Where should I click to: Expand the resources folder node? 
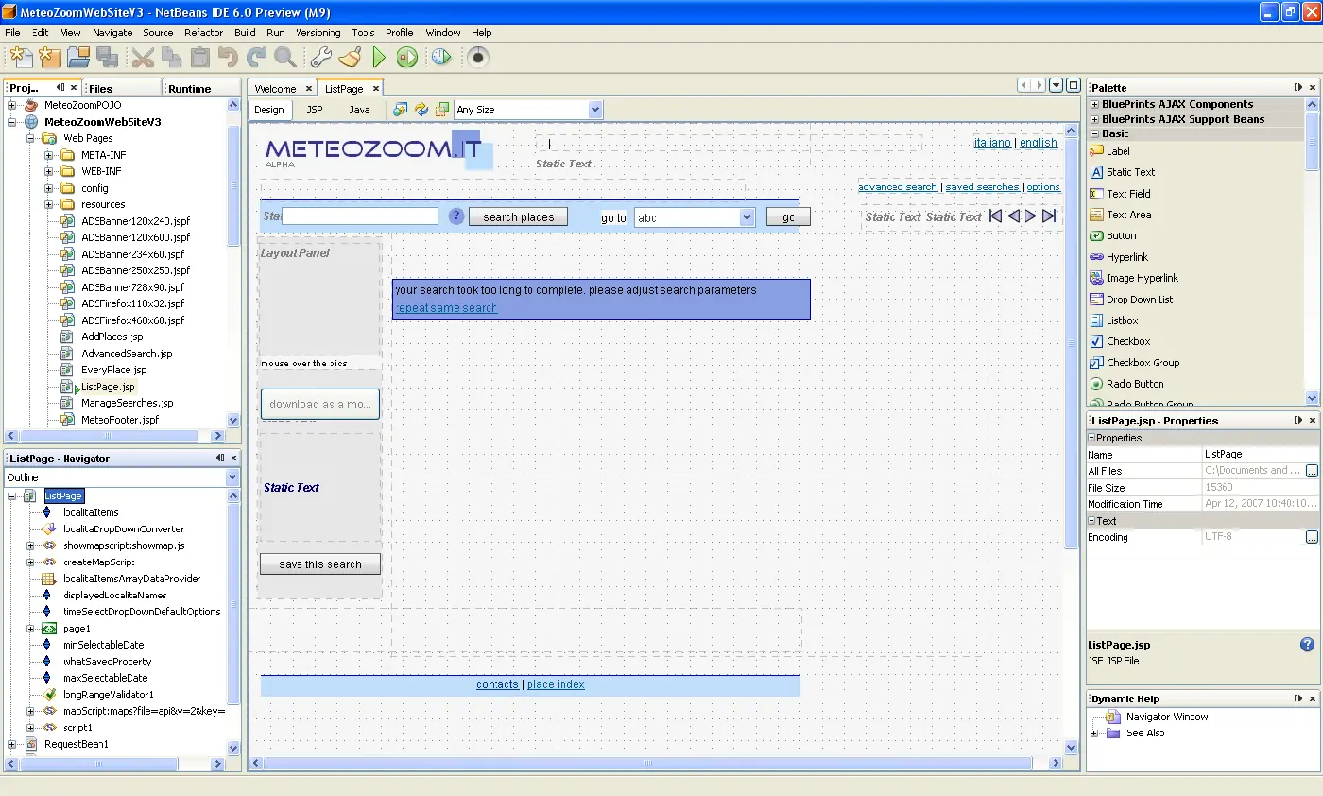click(x=49, y=204)
